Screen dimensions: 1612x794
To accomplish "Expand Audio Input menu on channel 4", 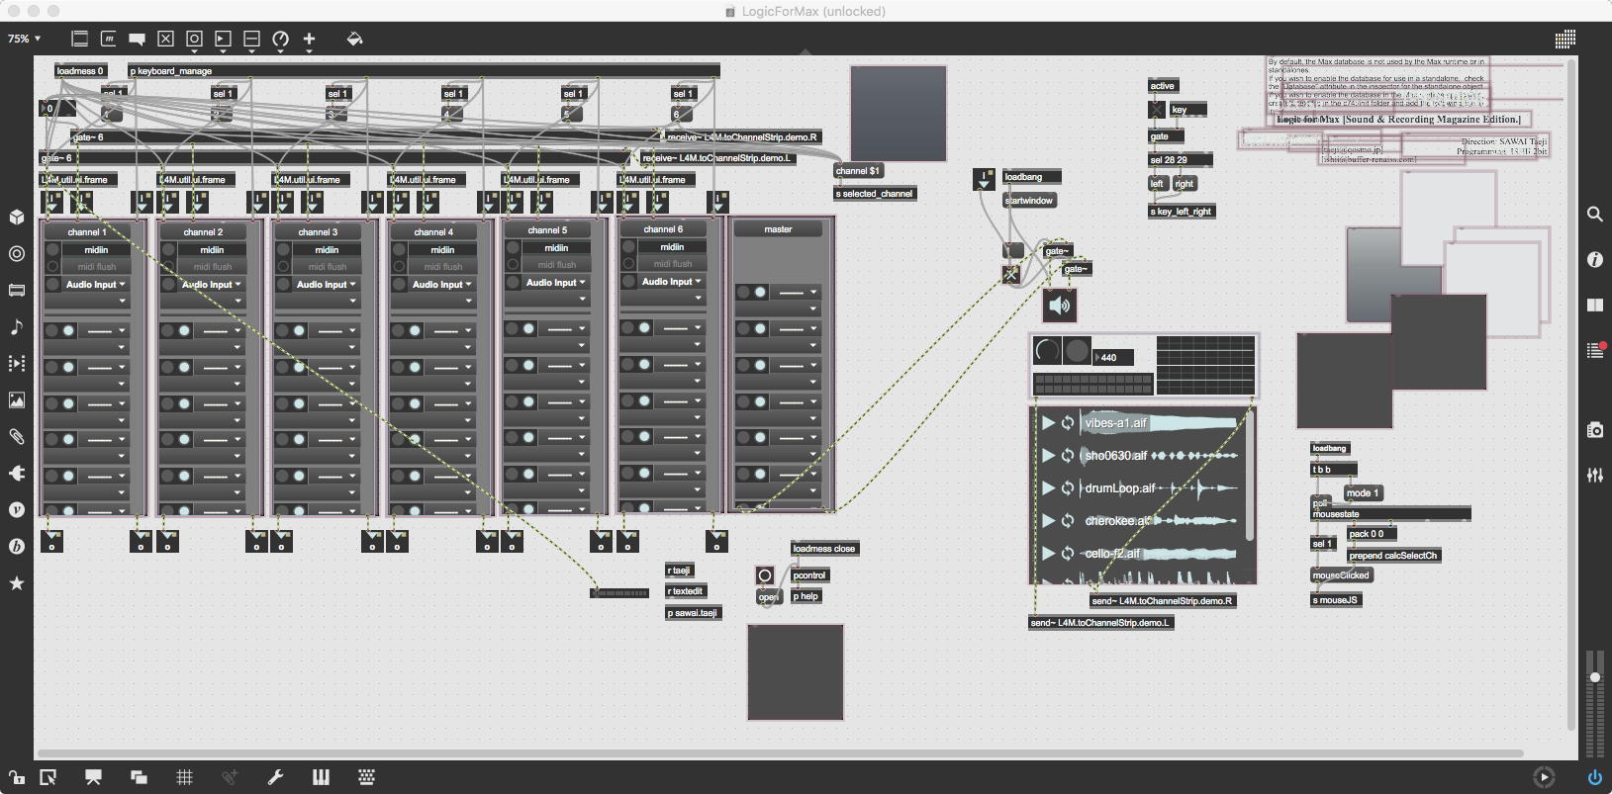I will point(442,285).
